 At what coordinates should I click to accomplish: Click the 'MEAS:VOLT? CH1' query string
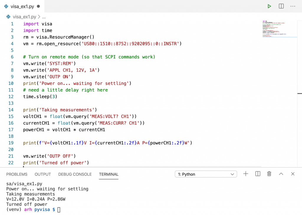point(110,117)
